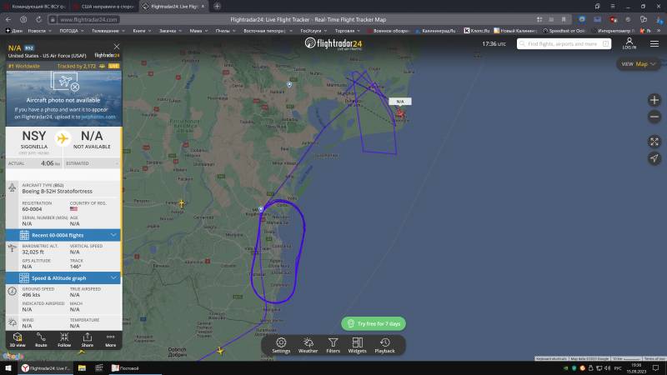Open the Торговля bookmarks folder
The width and height of the screenshot is (667, 375).
tap(347, 31)
